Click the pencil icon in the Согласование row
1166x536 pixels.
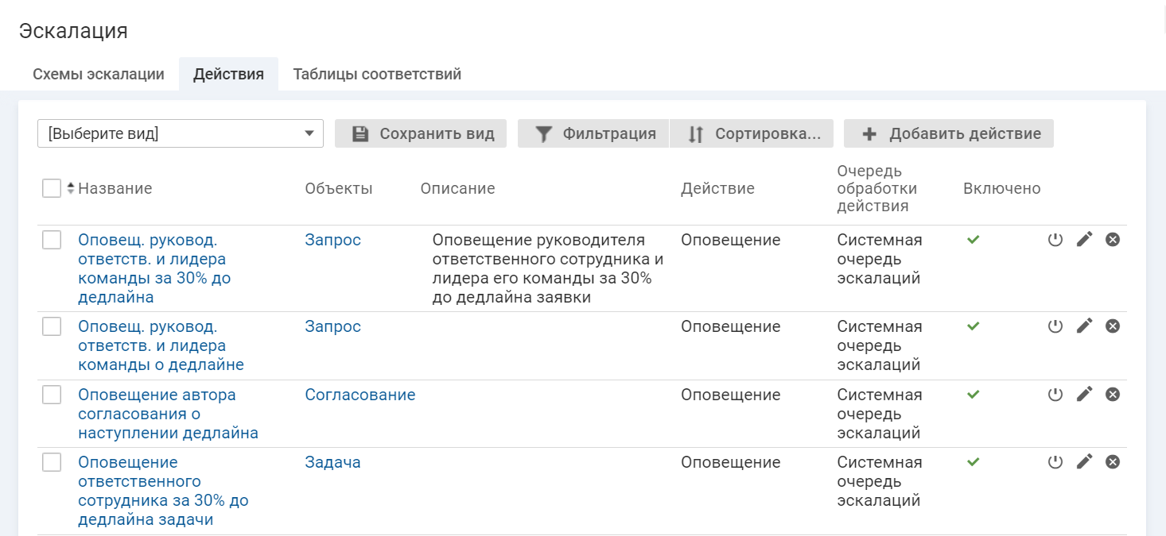[x=1084, y=394]
